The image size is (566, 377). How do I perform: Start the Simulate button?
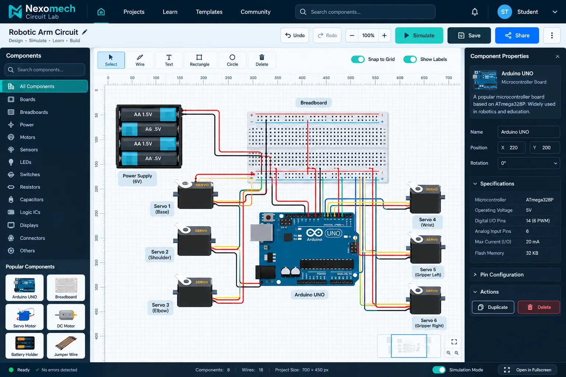point(419,35)
